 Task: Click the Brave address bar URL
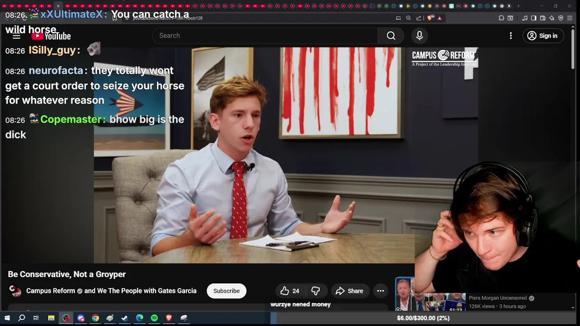click(168, 18)
